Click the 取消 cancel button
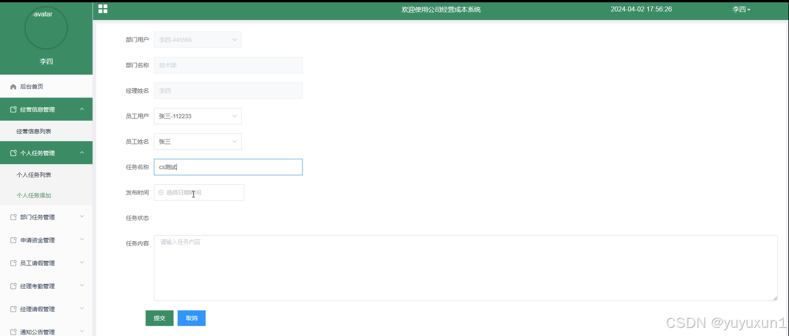 tap(191, 318)
